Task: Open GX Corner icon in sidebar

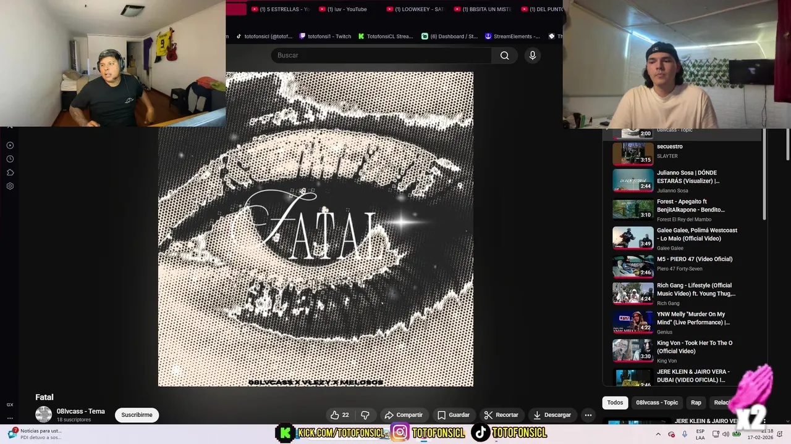Action: 10,405
